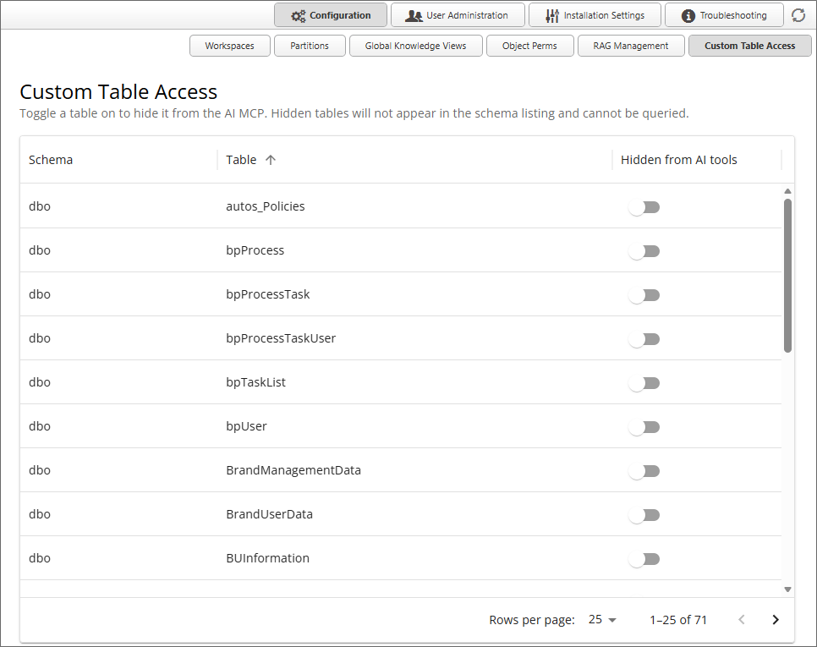Viewport: 817px width, 647px height.
Task: Go to the previous page of rows
Action: [x=742, y=619]
